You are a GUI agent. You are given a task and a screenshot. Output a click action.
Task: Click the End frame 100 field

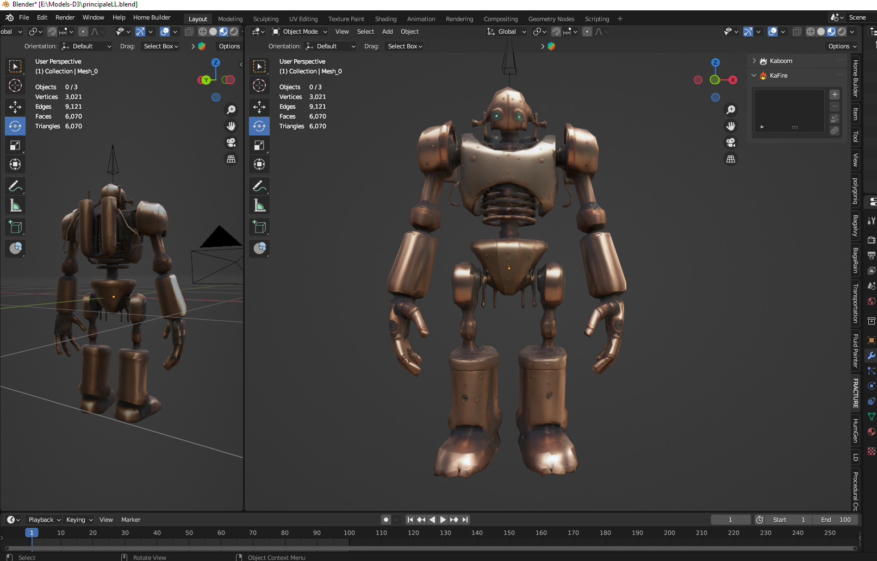click(836, 520)
